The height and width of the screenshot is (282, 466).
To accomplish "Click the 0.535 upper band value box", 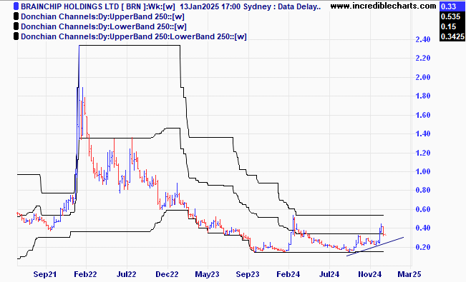I will pyautogui.click(x=452, y=16).
